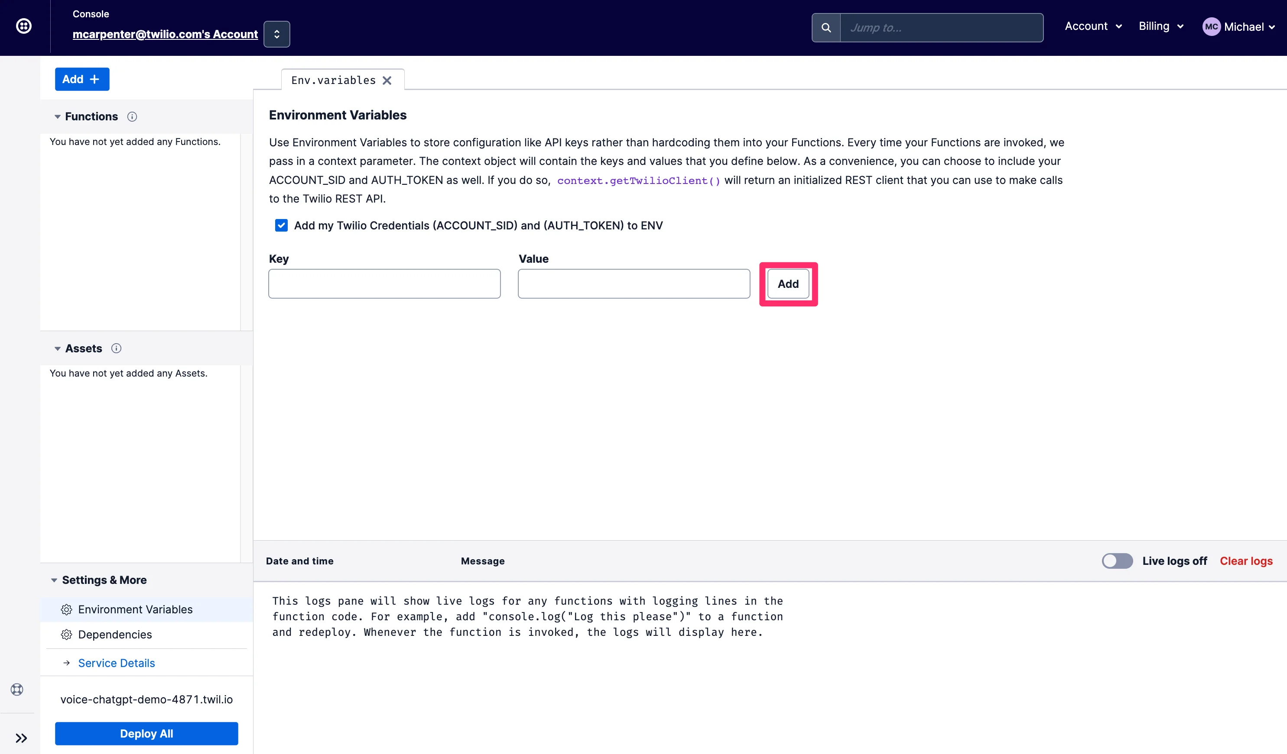Image resolution: width=1287 pixels, height=754 pixels.
Task: Expand the Functions section
Action: 57,116
